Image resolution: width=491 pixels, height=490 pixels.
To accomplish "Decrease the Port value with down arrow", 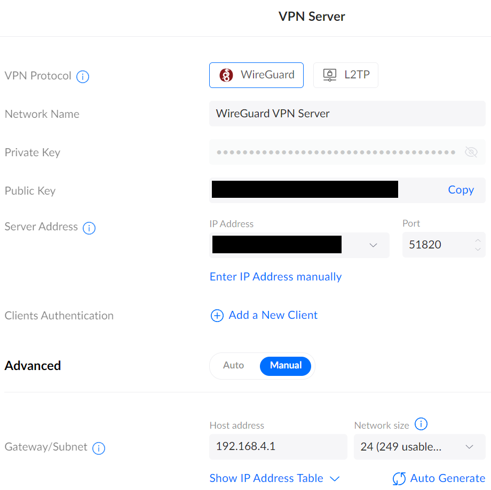I will point(478,250).
